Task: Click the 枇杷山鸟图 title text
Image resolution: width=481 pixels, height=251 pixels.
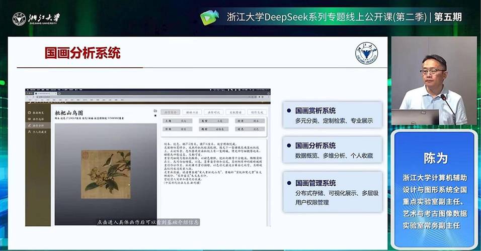Action: tap(69, 112)
